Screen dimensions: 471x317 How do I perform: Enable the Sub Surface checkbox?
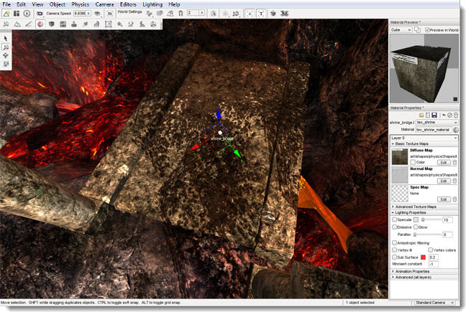click(x=394, y=257)
